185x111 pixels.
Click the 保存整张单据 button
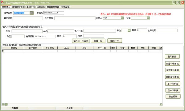point(172,70)
